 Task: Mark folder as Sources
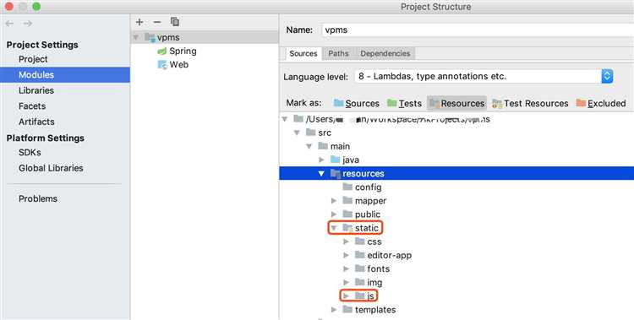[x=356, y=104]
